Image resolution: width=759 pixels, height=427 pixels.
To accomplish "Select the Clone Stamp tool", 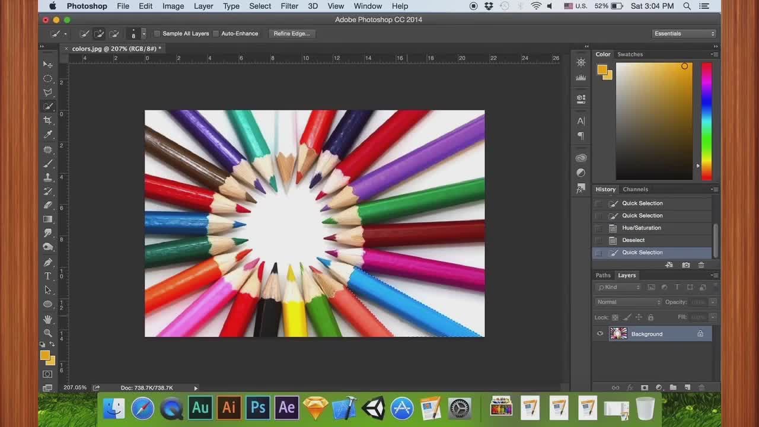I will pos(48,177).
